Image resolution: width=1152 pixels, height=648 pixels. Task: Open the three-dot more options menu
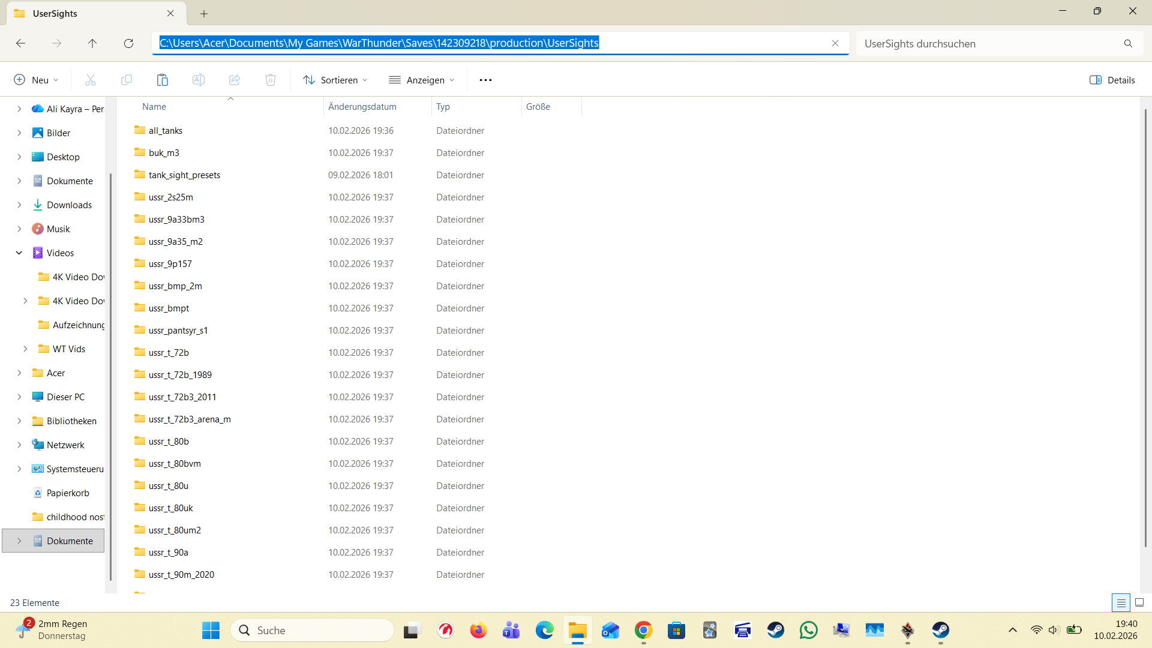[x=485, y=80]
